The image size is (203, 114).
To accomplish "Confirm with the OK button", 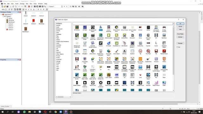I will 180,23.
